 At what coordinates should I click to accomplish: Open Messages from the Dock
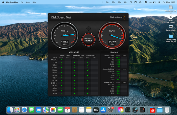(32, 110)
